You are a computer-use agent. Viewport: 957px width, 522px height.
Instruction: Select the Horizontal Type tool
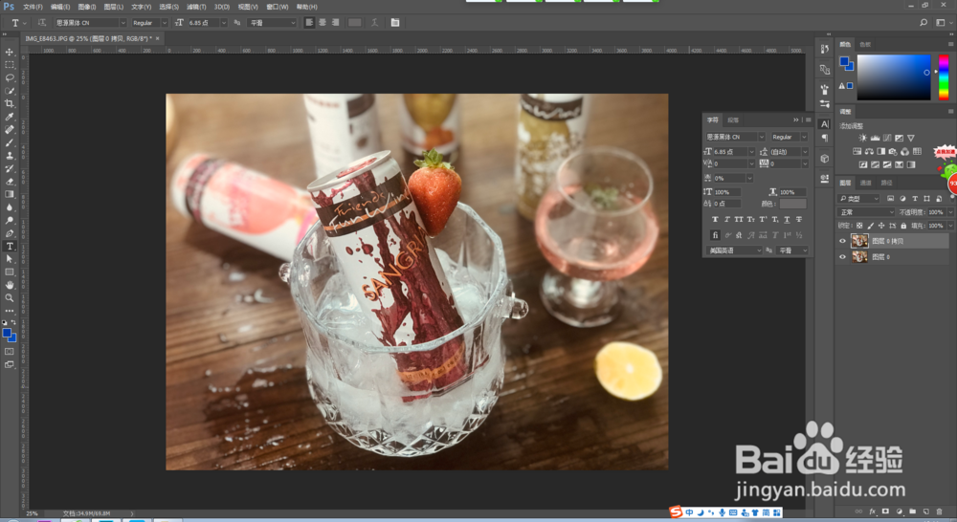pyautogui.click(x=10, y=246)
